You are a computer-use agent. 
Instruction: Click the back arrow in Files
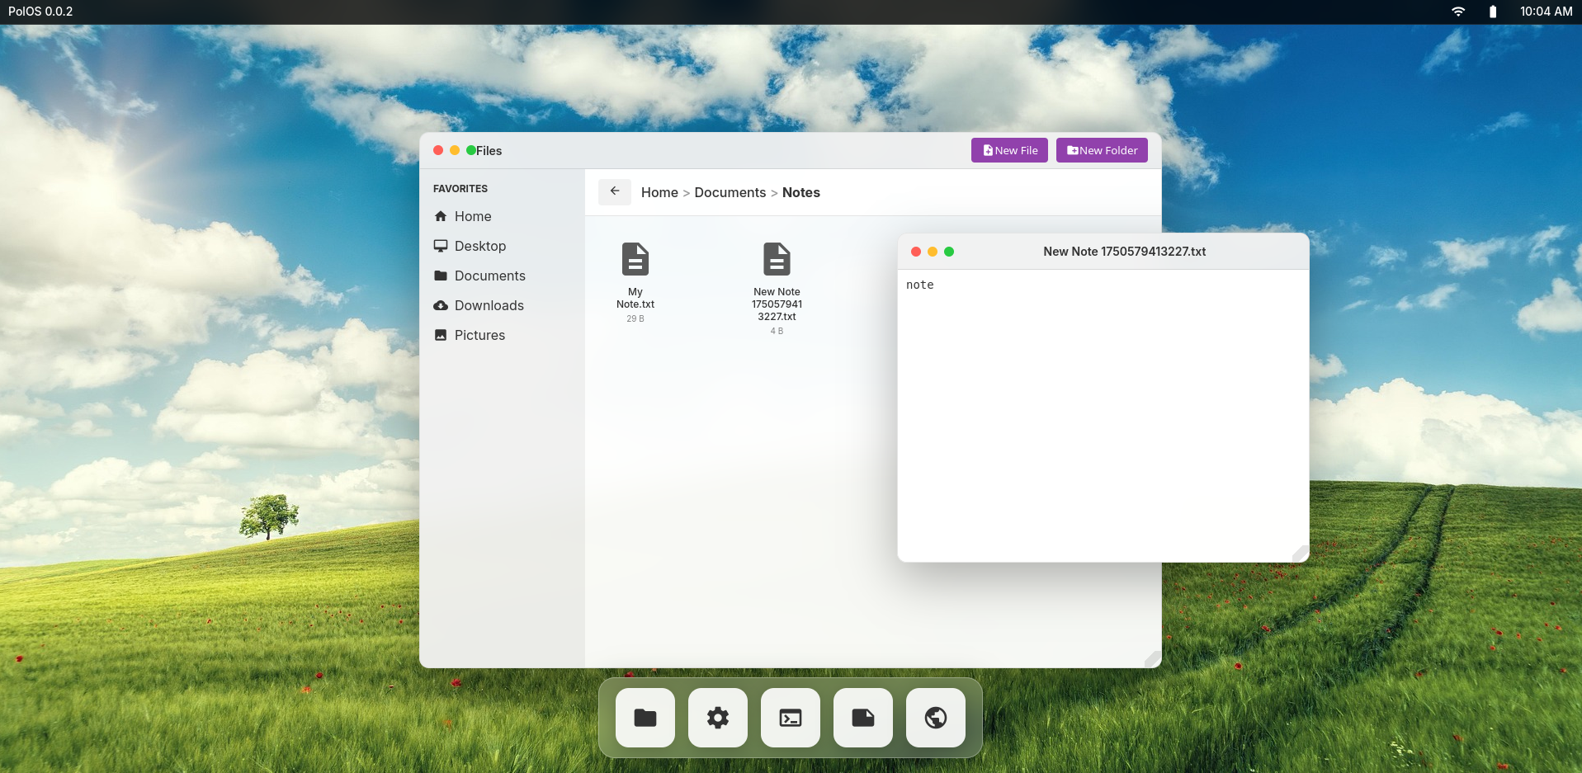pyautogui.click(x=615, y=191)
